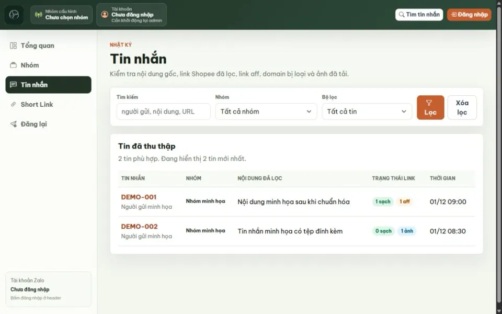Click Nội dung minh họa sau khi chuẩn hóa
Viewport: 502px width, 314px height.
tap(293, 201)
